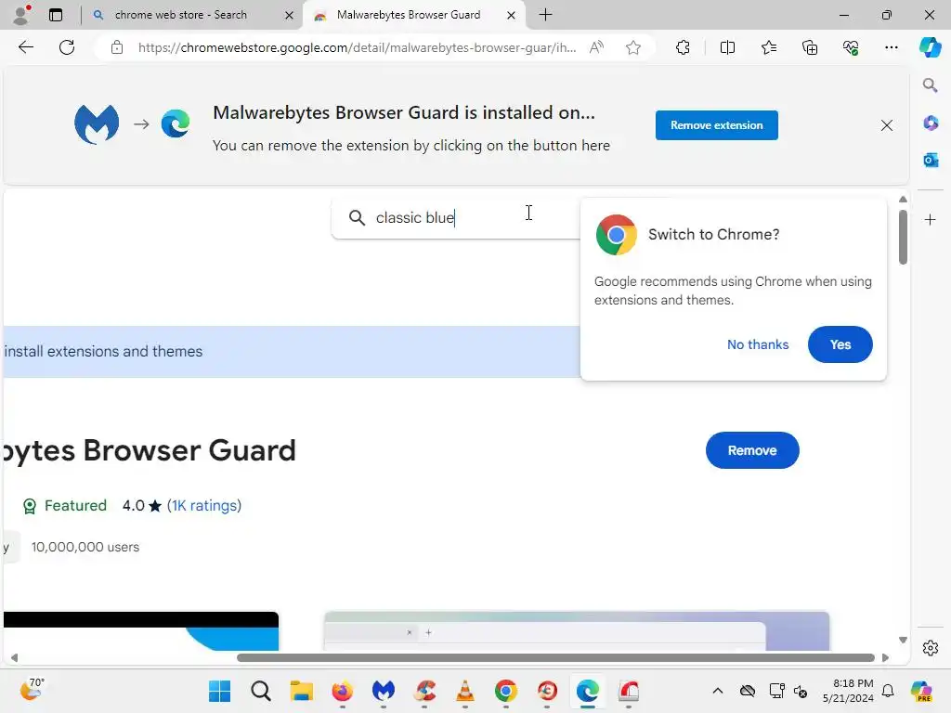Viewport: 951px width, 713px height.
Task: Add this page to favorites
Action: point(633,47)
